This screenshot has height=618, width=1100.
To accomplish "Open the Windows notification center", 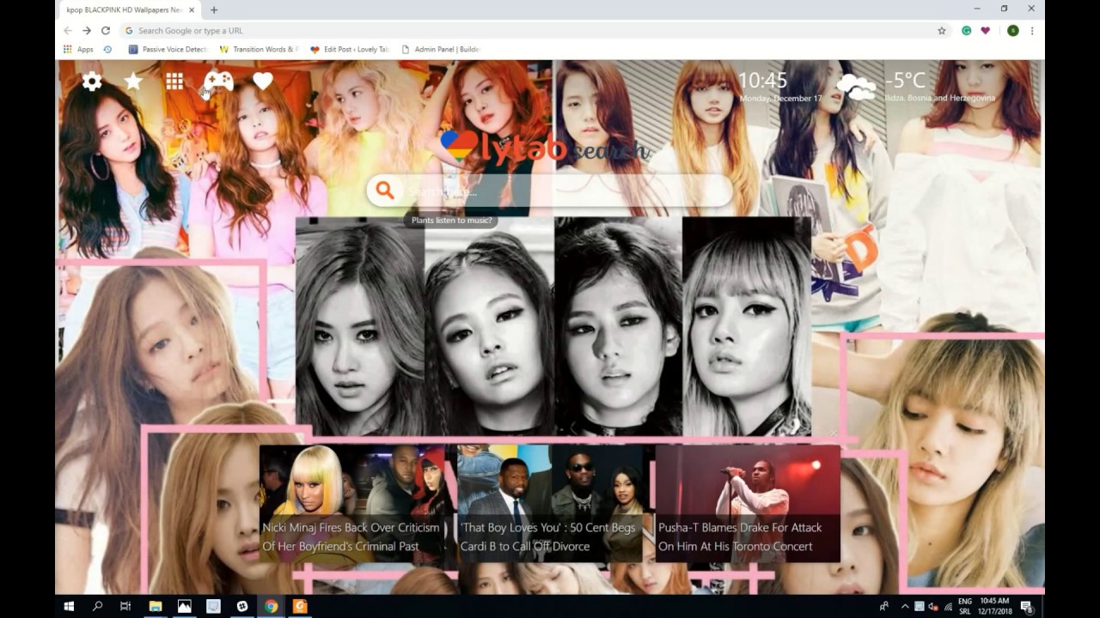I will click(x=1027, y=606).
